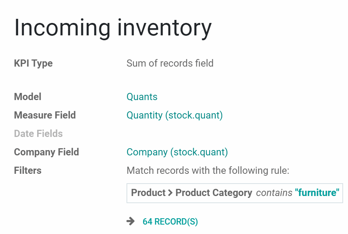Click the 'Incoming inventory' title
This screenshot has height=234, width=348.
113,28
